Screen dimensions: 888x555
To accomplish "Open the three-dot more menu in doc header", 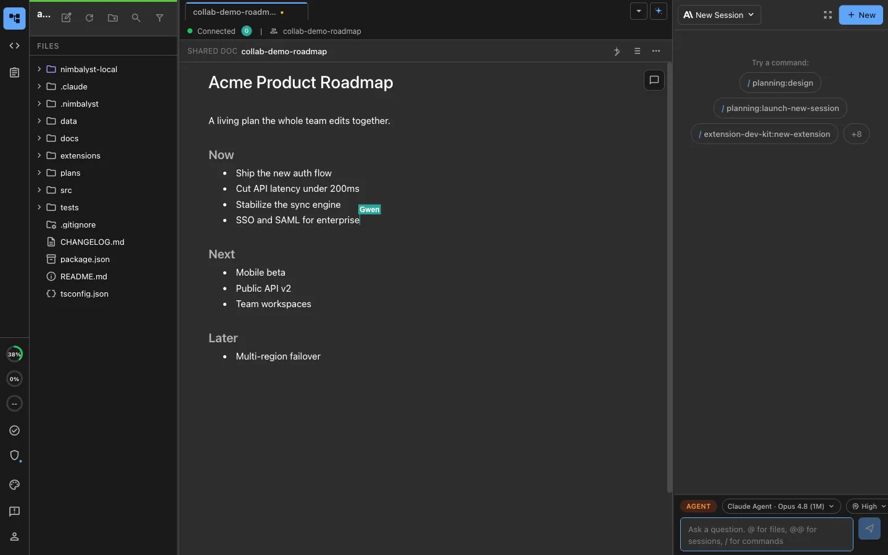I will (656, 51).
